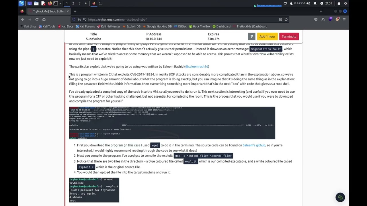Open the TryHackMe | Dashboard bookmark
Image resolution: width=367 pixels, height=206 pixels.
pos(250,26)
